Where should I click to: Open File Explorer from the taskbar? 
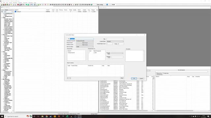coord(43,116)
